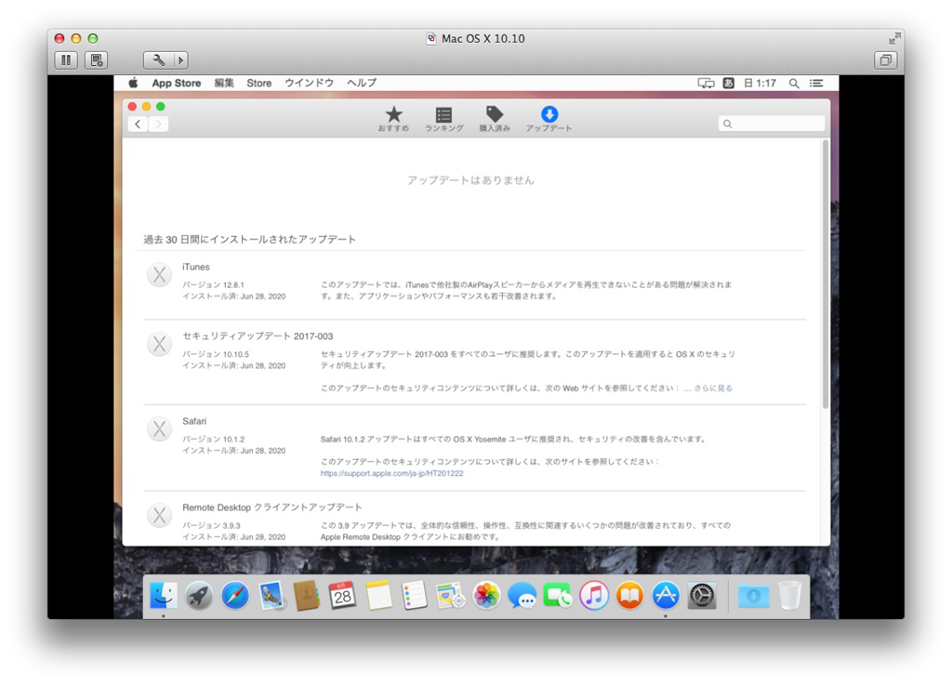Click the VM window mode icon at top right
This screenshot has width=952, height=685.
point(886,60)
